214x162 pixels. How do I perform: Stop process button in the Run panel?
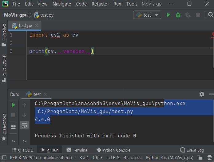13,115
